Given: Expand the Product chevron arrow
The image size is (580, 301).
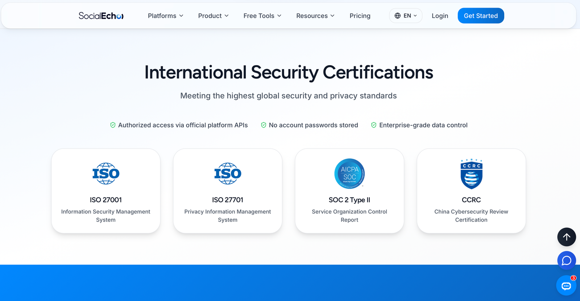Looking at the screenshot, I should click(226, 16).
